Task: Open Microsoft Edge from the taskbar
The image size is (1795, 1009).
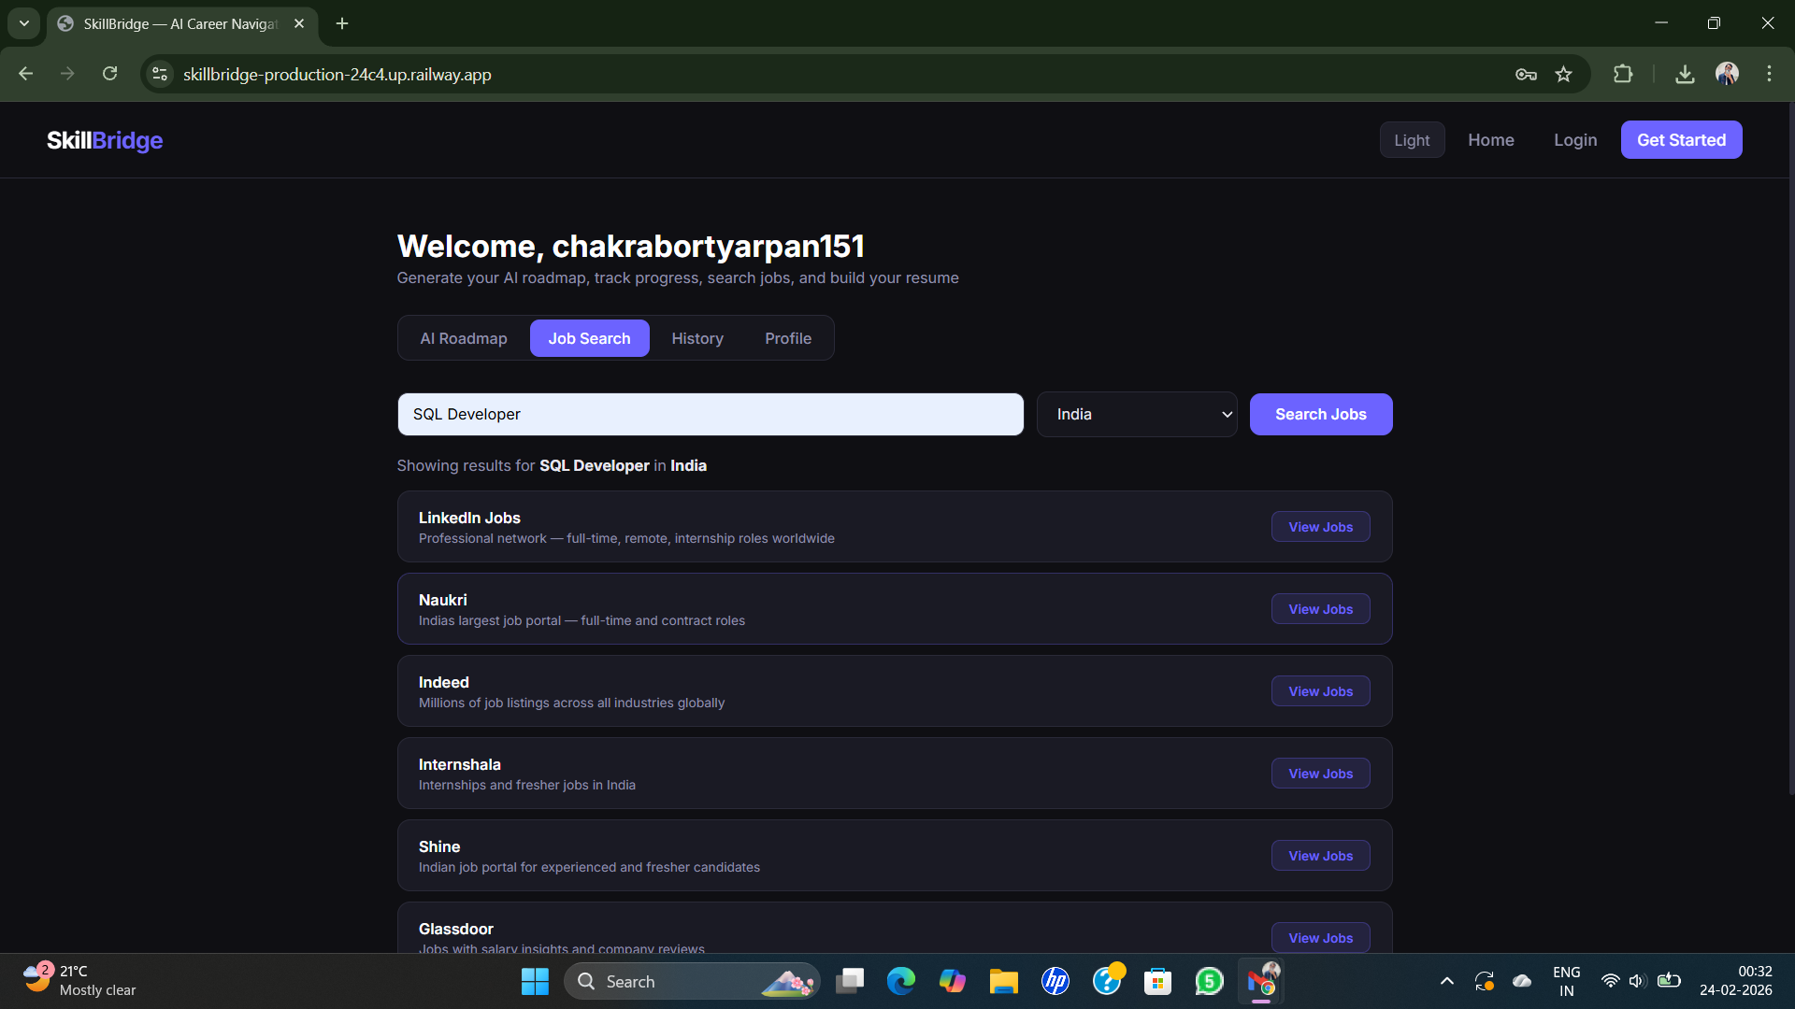Action: [900, 981]
